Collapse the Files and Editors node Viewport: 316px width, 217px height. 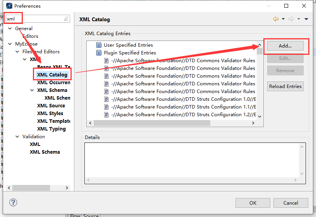point(17,52)
